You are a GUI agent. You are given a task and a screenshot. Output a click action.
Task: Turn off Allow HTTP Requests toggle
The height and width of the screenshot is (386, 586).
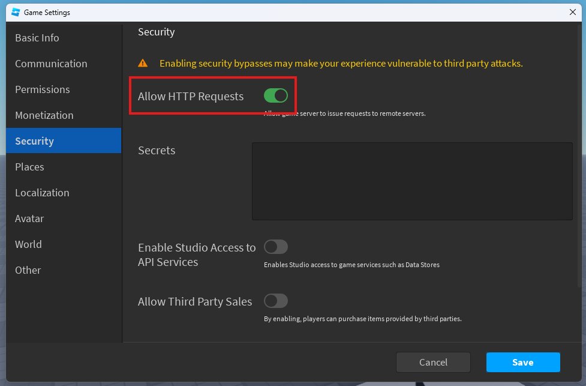[276, 96]
